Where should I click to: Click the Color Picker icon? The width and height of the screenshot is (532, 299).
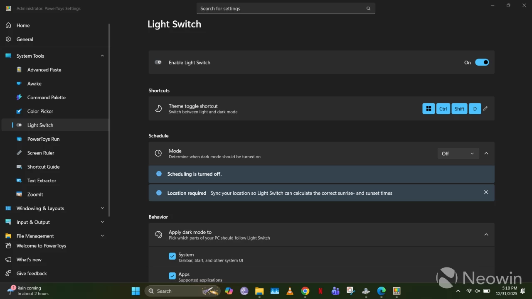[x=19, y=111]
